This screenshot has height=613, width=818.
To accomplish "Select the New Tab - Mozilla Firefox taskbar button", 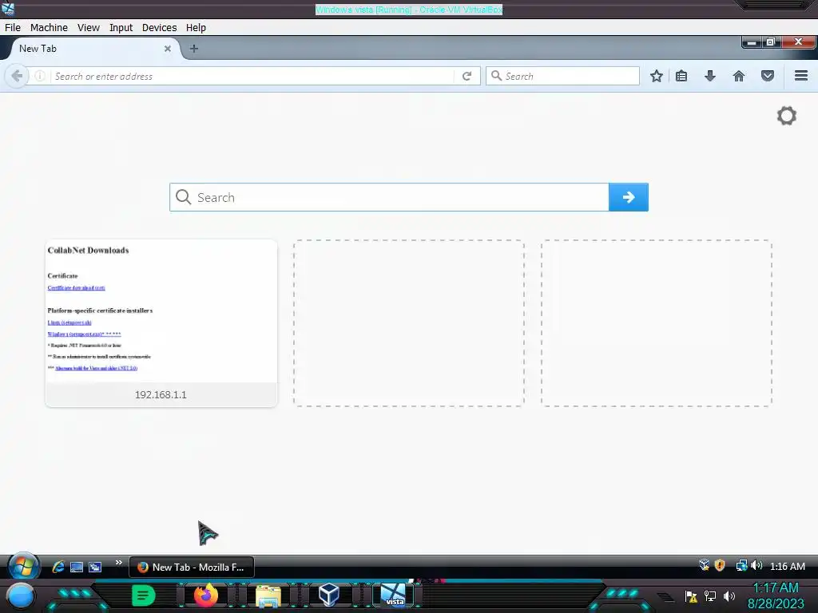I will point(192,568).
